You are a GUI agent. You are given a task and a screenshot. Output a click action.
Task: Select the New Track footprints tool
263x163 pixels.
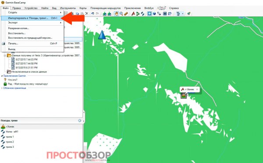point(142,14)
